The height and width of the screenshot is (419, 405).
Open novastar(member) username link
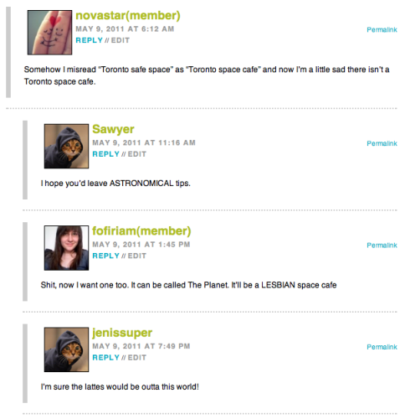point(128,16)
